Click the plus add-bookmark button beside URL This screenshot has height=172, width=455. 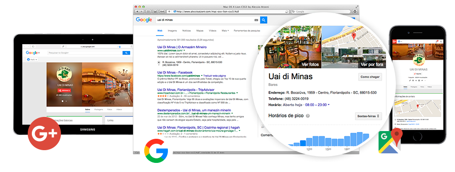click(169, 11)
